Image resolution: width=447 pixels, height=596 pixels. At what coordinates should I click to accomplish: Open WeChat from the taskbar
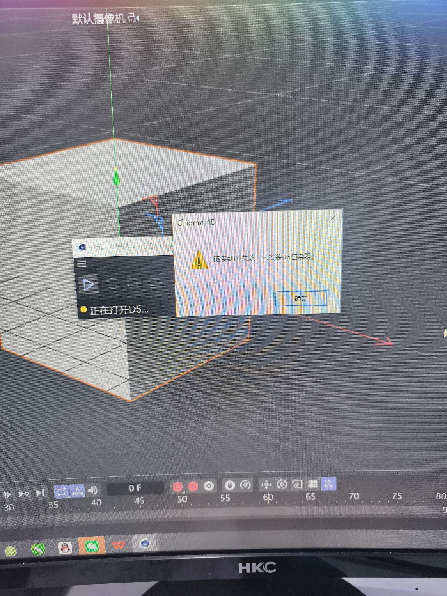(92, 546)
